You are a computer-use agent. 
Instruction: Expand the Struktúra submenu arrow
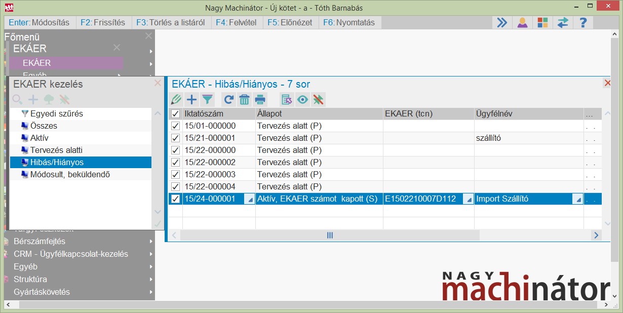click(x=151, y=280)
